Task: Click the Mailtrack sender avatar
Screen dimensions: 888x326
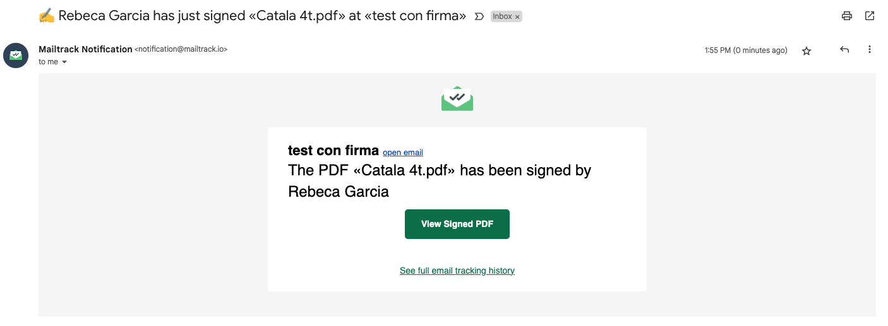Action: coord(16,55)
